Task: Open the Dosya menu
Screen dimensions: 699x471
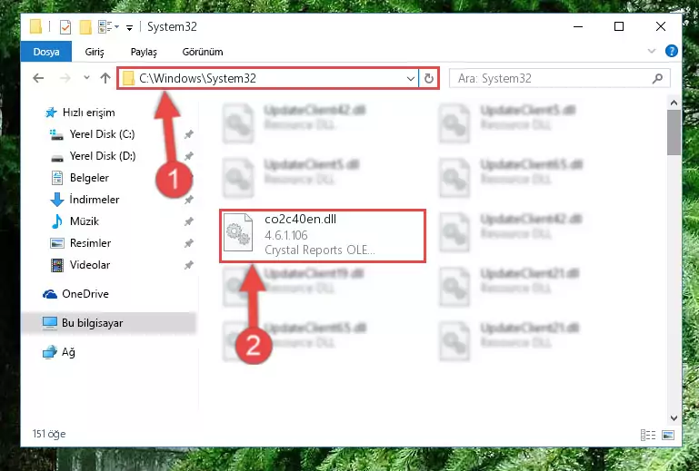Action: tap(46, 52)
